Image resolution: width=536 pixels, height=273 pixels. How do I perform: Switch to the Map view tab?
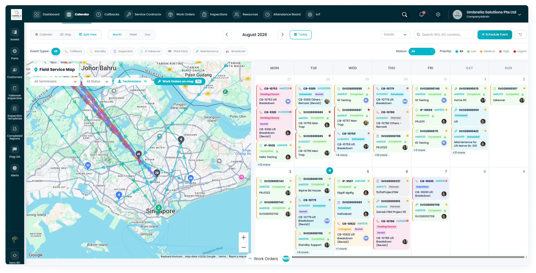point(66,35)
